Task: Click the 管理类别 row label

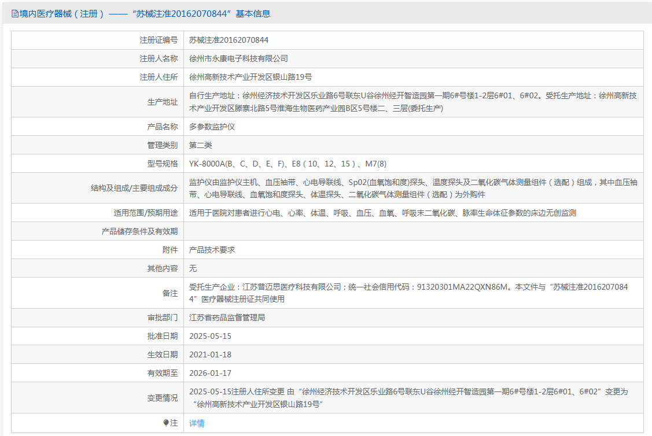Action: [162, 145]
